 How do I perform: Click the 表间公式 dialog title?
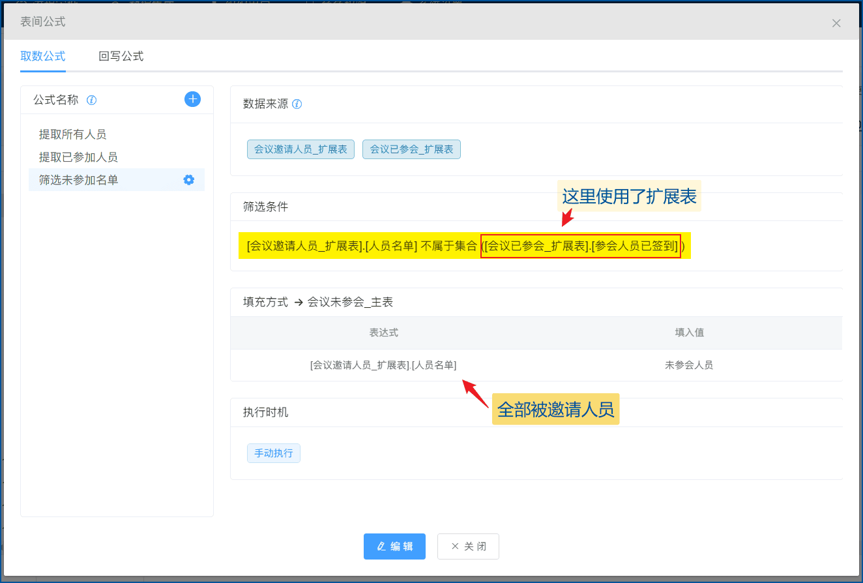click(43, 22)
